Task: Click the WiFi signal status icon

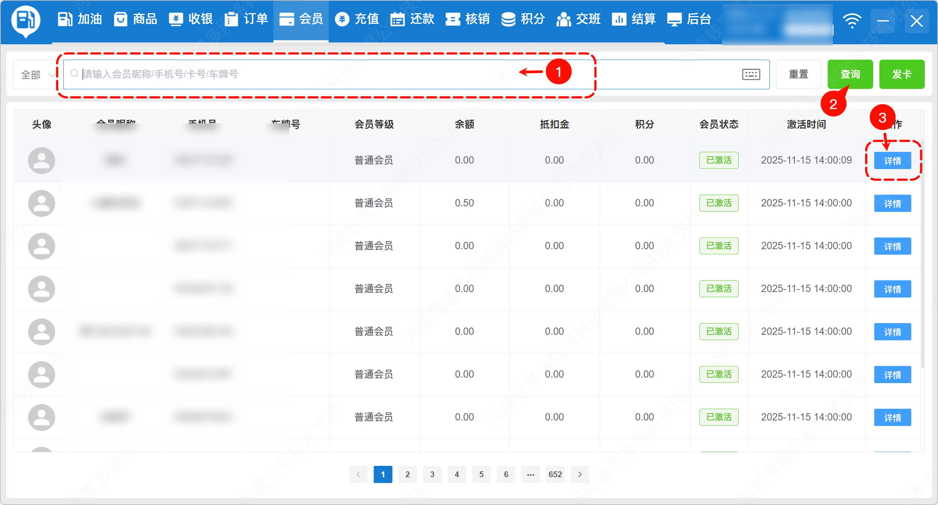Action: (852, 20)
